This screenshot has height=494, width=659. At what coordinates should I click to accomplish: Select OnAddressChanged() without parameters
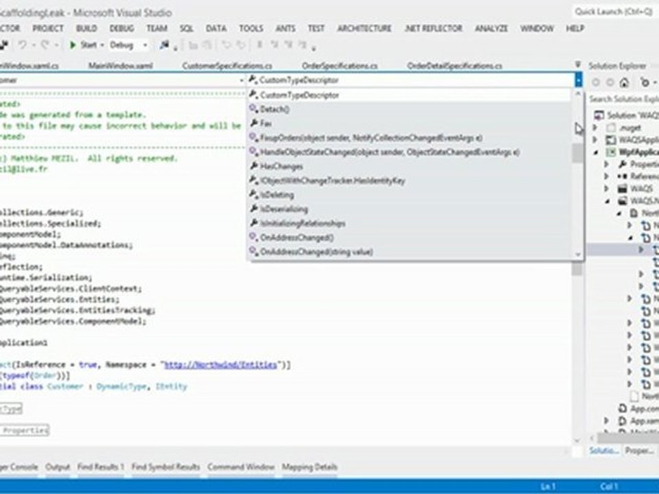(410, 238)
